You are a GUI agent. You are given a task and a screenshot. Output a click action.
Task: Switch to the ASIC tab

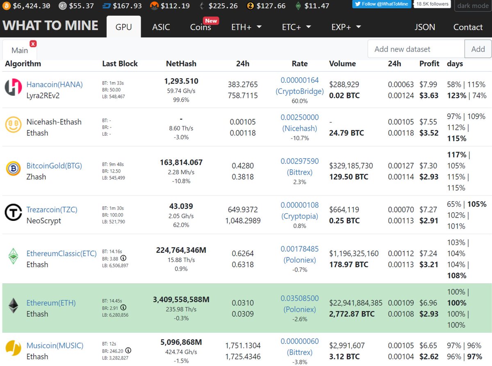click(x=161, y=27)
